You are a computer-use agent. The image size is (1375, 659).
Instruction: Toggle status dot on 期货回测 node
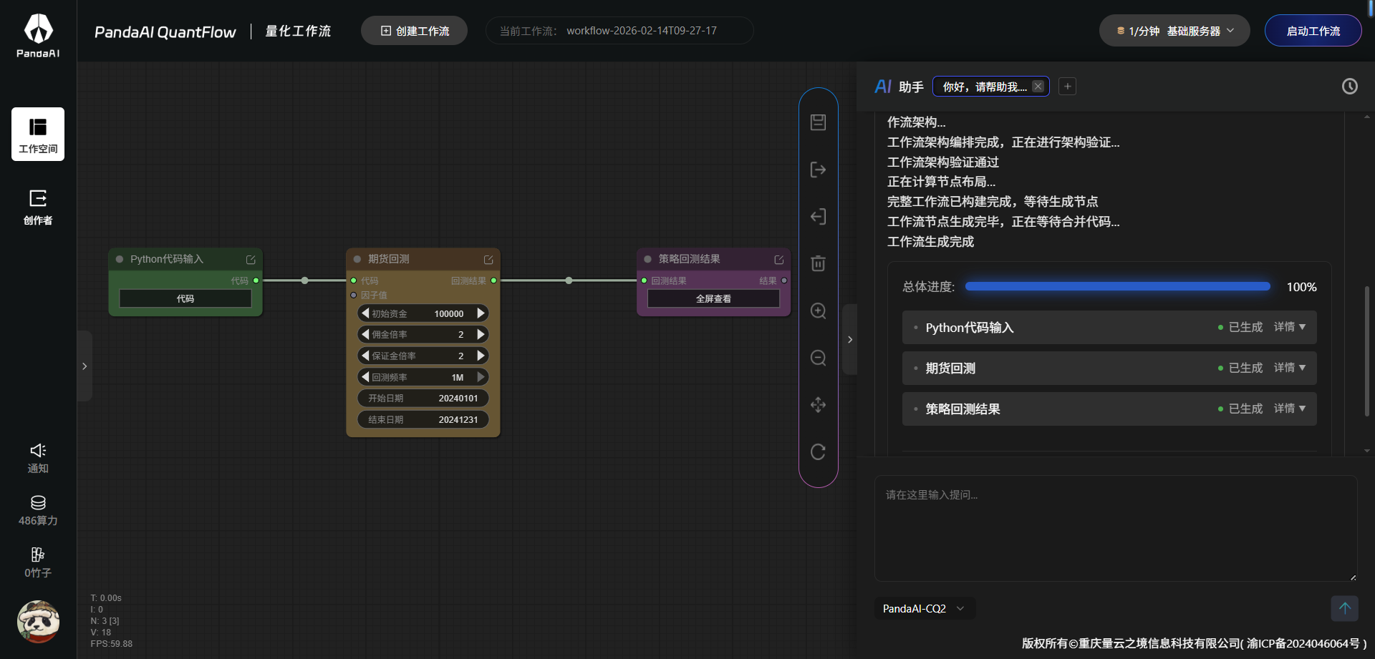357,259
